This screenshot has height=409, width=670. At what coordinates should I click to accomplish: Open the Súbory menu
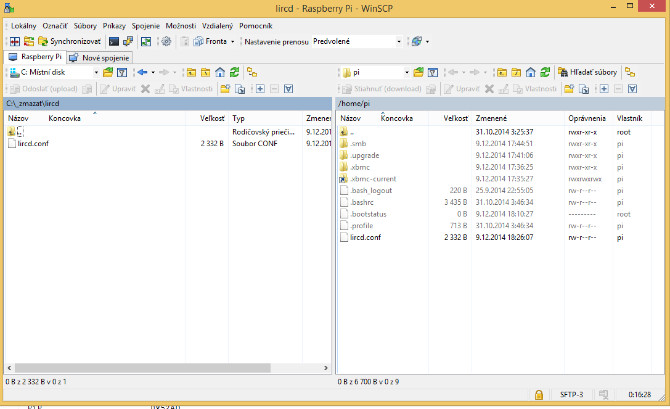pyautogui.click(x=85, y=26)
